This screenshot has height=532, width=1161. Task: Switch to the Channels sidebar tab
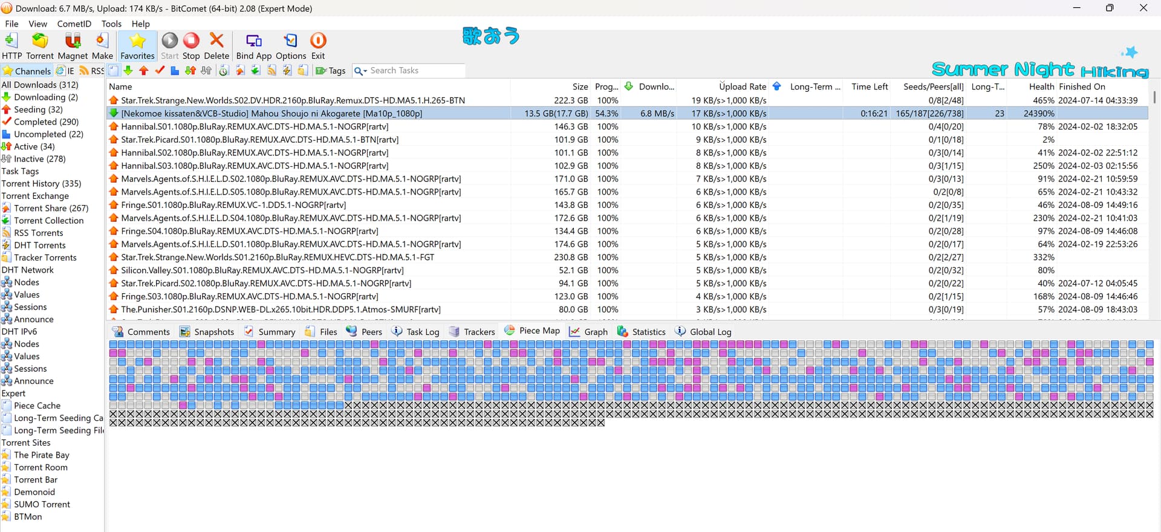[27, 71]
